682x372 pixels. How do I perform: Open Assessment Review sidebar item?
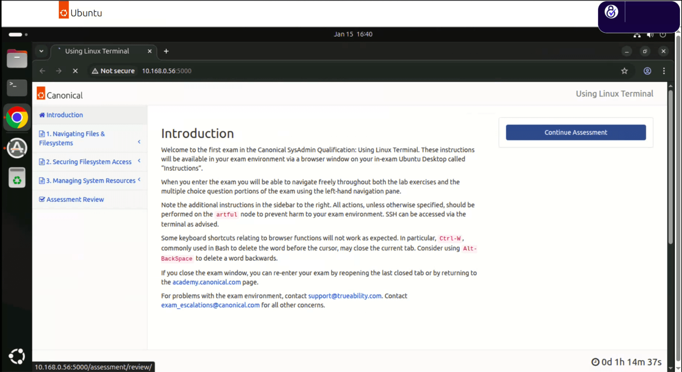75,199
